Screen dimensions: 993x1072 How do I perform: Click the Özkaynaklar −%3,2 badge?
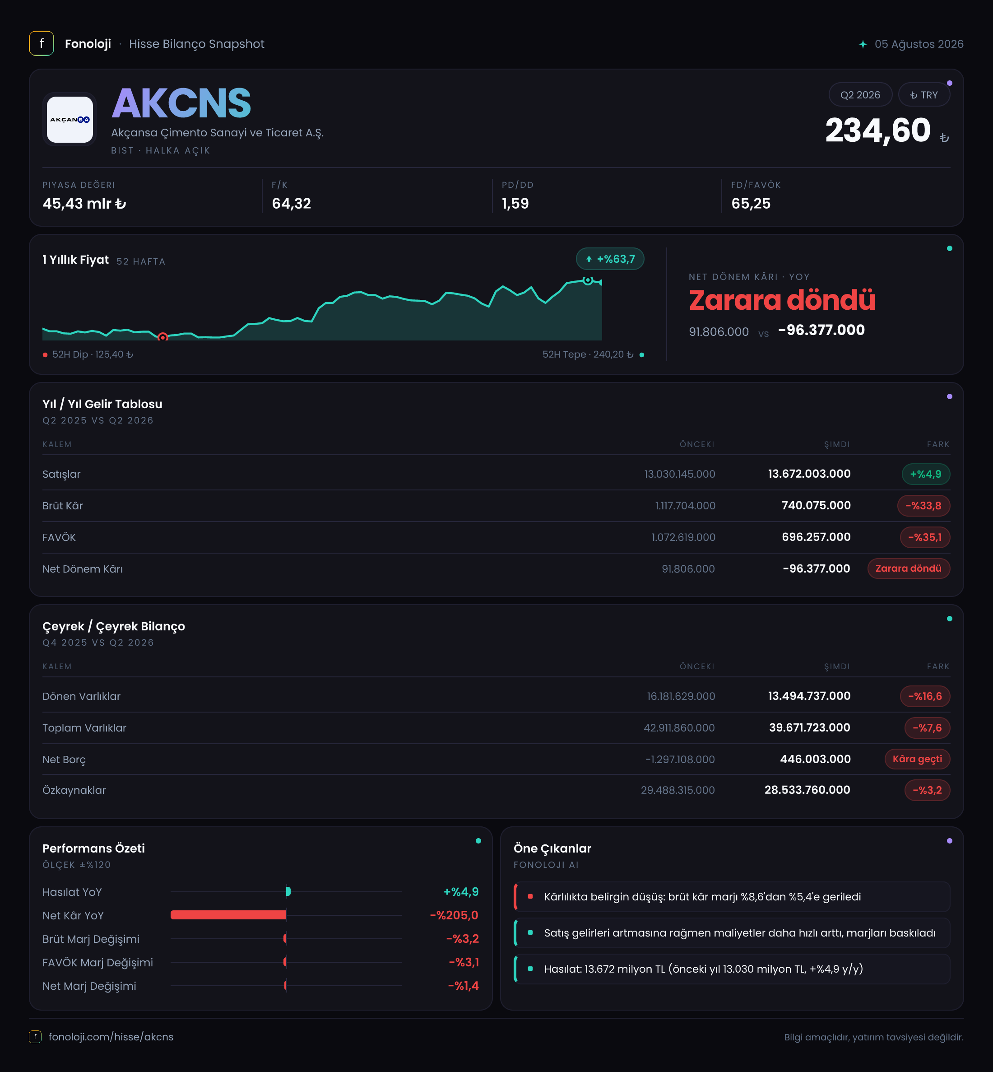pyautogui.click(x=927, y=790)
